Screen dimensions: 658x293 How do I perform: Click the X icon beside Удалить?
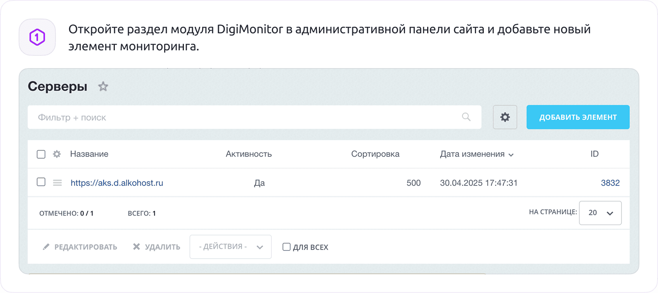click(137, 247)
